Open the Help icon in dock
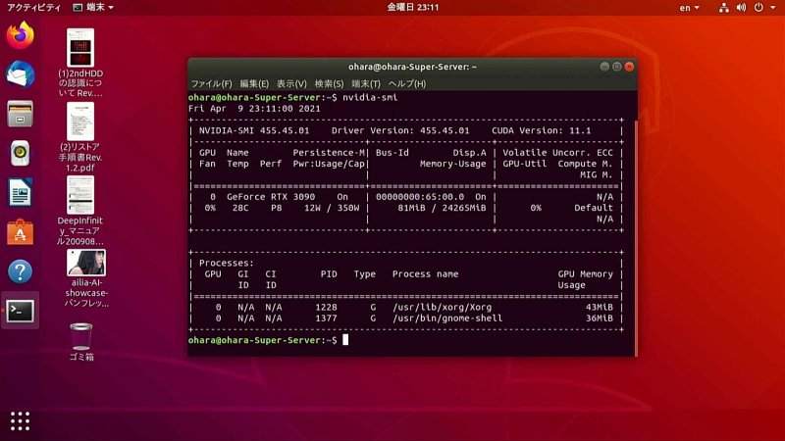 (x=20, y=271)
